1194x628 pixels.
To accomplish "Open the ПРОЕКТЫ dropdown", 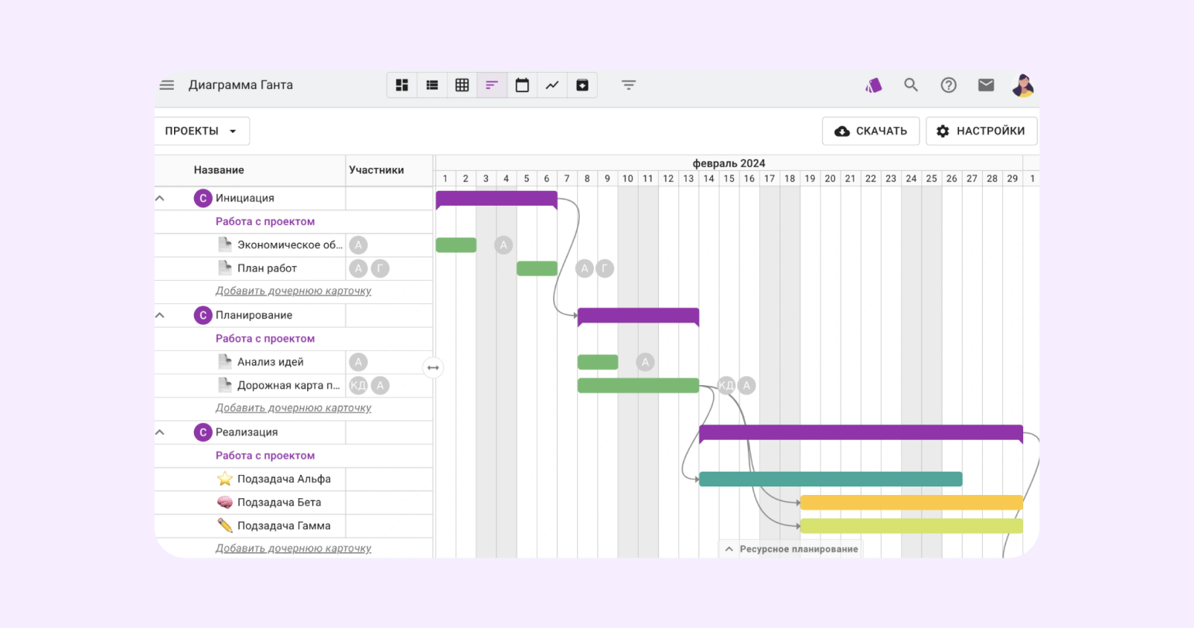I will 202,131.
